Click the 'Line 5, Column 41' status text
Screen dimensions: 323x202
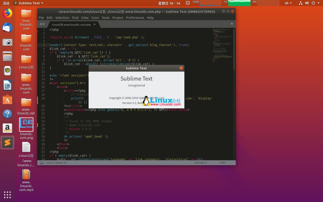tap(56, 162)
